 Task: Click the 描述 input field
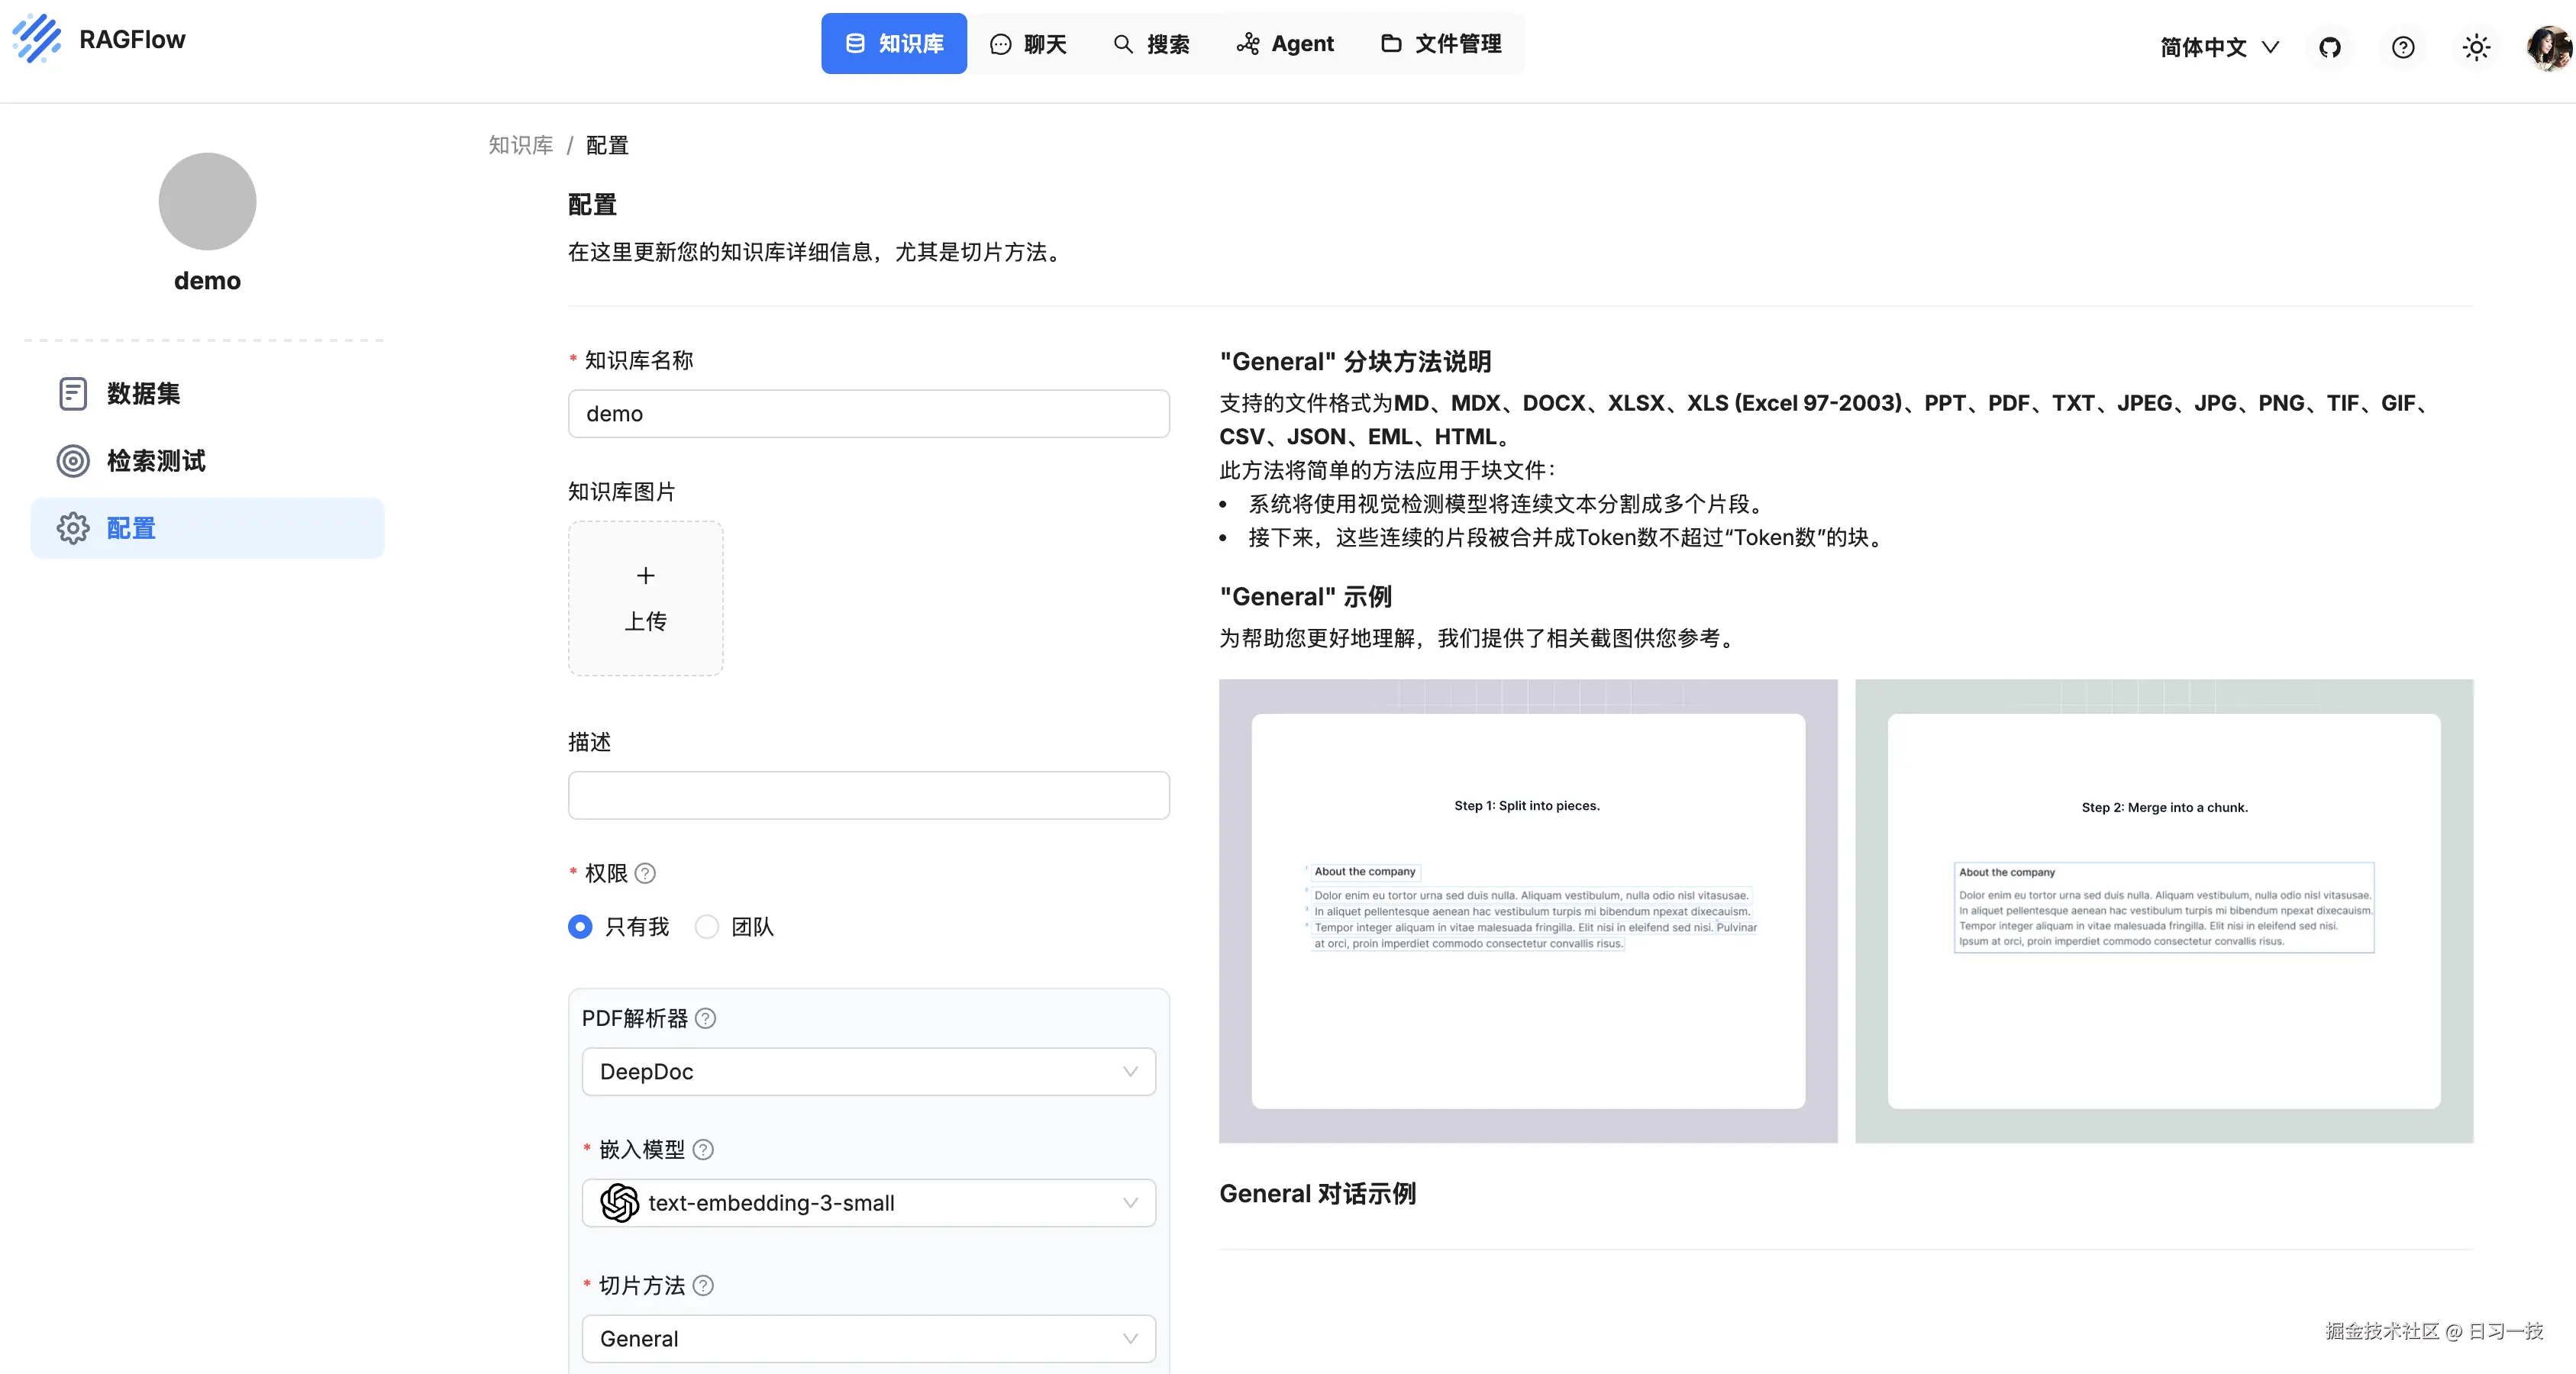(868, 795)
